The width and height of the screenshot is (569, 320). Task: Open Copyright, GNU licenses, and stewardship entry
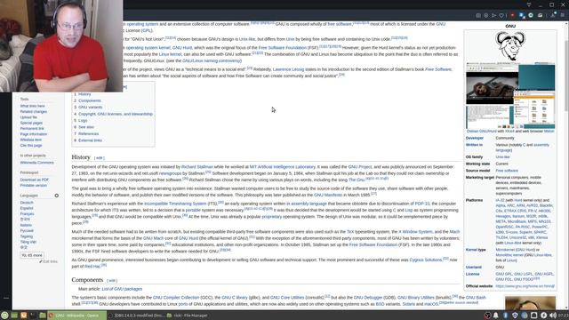(x=116, y=114)
